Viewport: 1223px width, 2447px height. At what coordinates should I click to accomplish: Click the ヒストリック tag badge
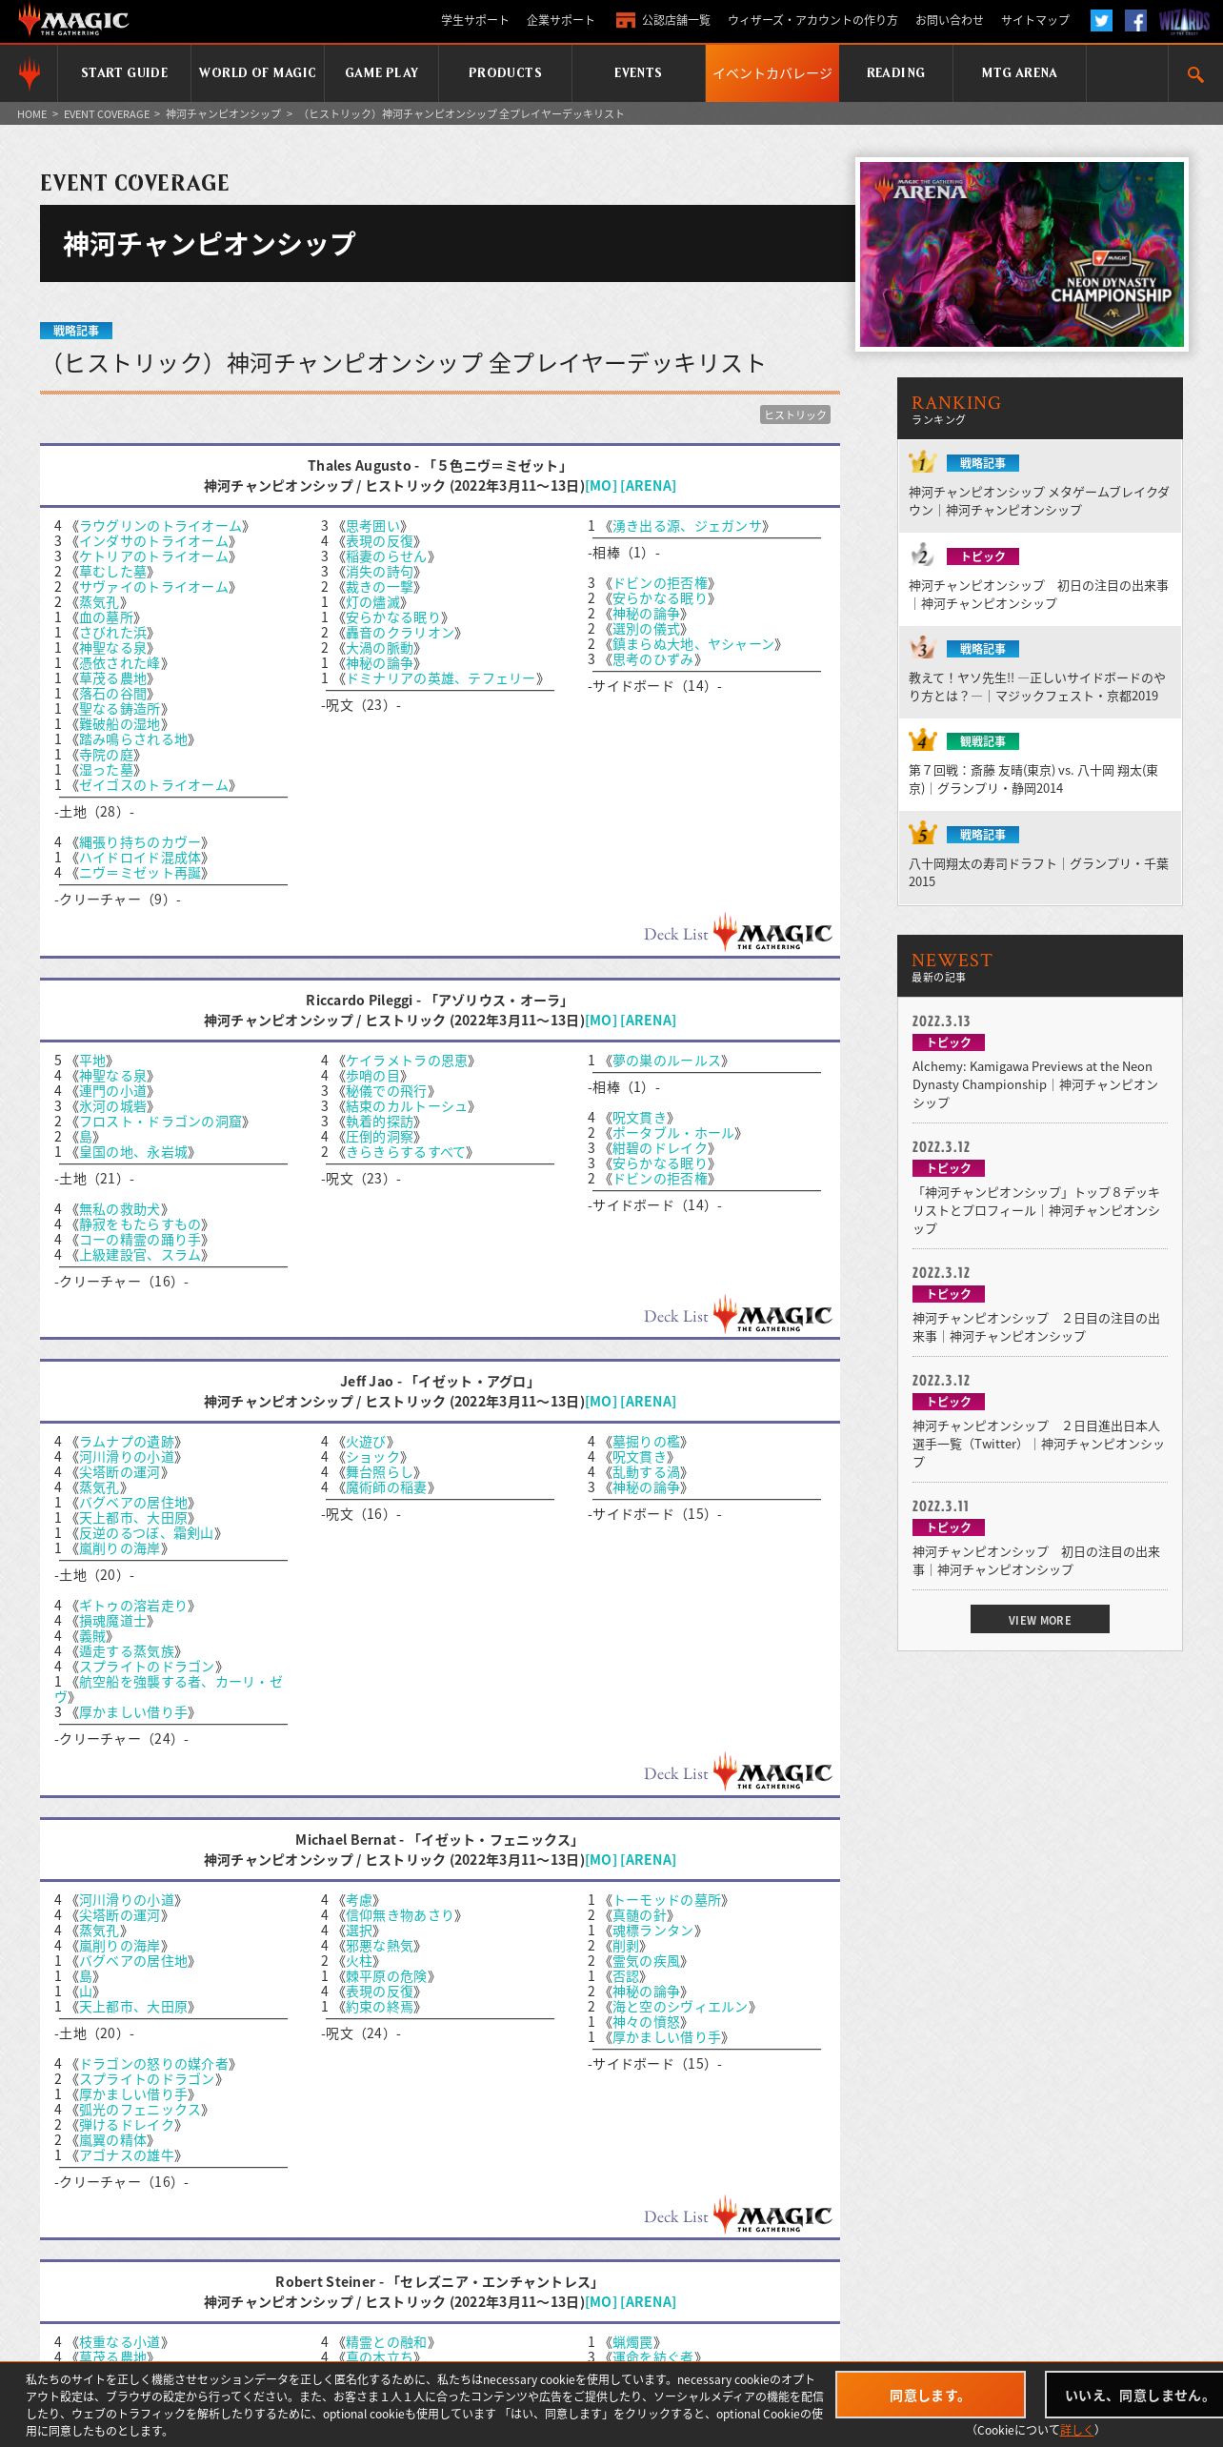pos(795,415)
